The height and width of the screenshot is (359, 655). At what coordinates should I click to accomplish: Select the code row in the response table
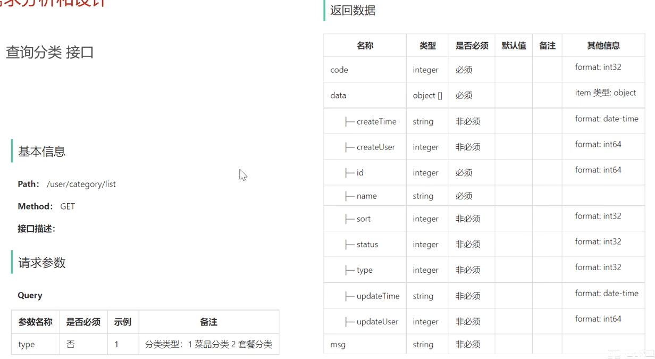(339, 70)
